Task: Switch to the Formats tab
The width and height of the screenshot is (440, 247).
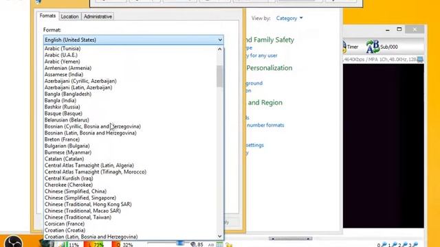Action: (47, 16)
